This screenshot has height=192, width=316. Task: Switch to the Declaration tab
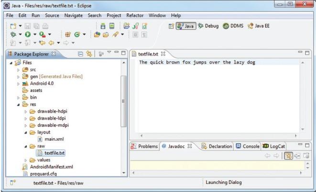217,146
